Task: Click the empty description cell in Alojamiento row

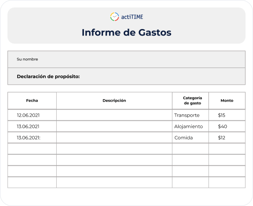Action: click(x=114, y=126)
